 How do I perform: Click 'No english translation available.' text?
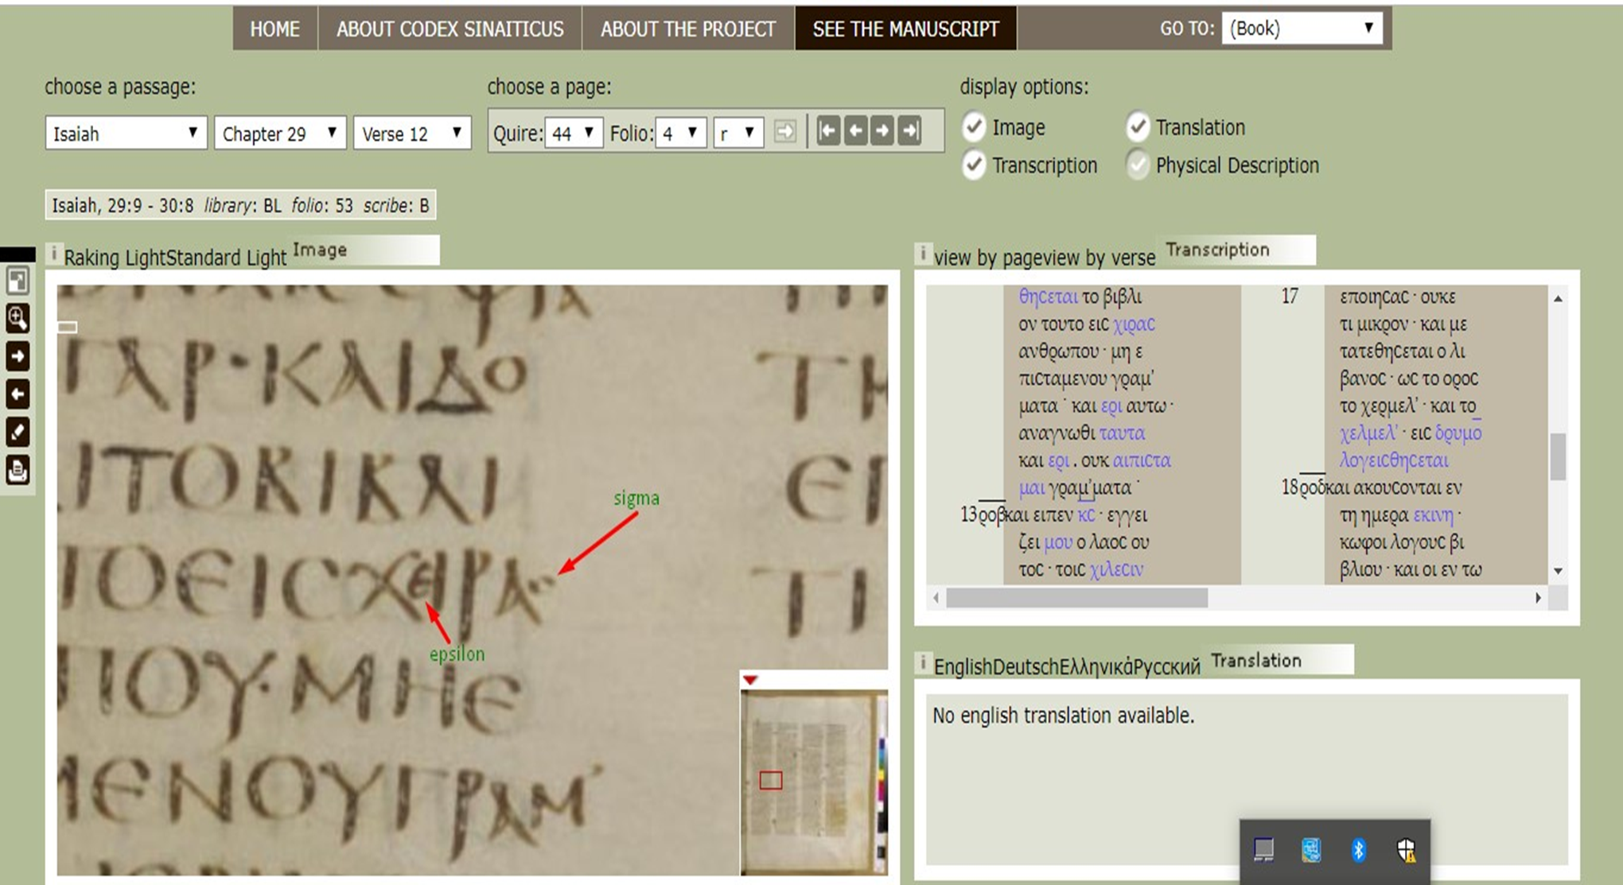tap(1064, 716)
